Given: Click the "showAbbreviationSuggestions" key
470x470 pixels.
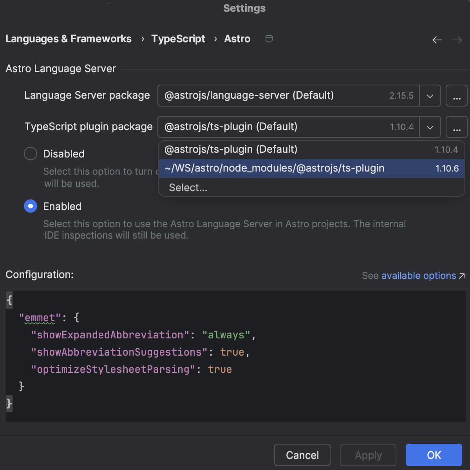Looking at the screenshot, I should pos(119,352).
